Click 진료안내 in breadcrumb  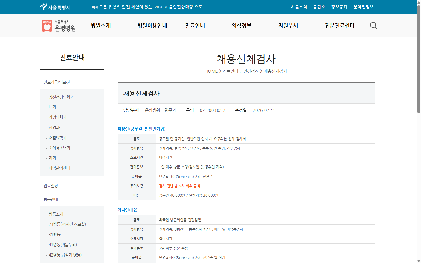pyautogui.click(x=230, y=71)
